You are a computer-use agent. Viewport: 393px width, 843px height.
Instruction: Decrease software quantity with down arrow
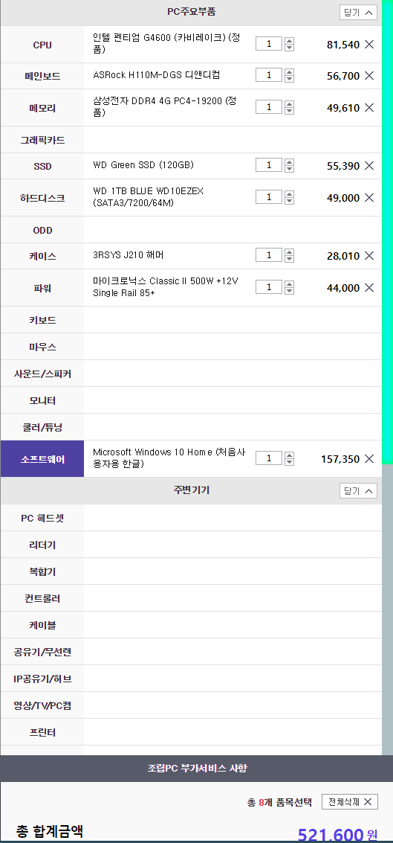coord(290,462)
